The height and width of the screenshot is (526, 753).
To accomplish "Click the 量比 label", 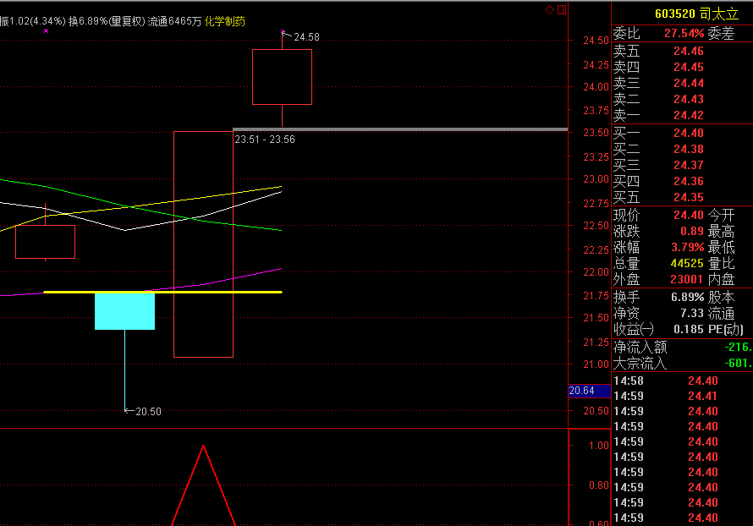I will (x=722, y=264).
